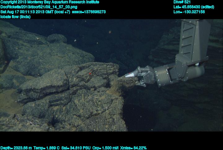
Task: Click the 'lobate flow (linds)' annotation
Action: [x=15, y=17]
